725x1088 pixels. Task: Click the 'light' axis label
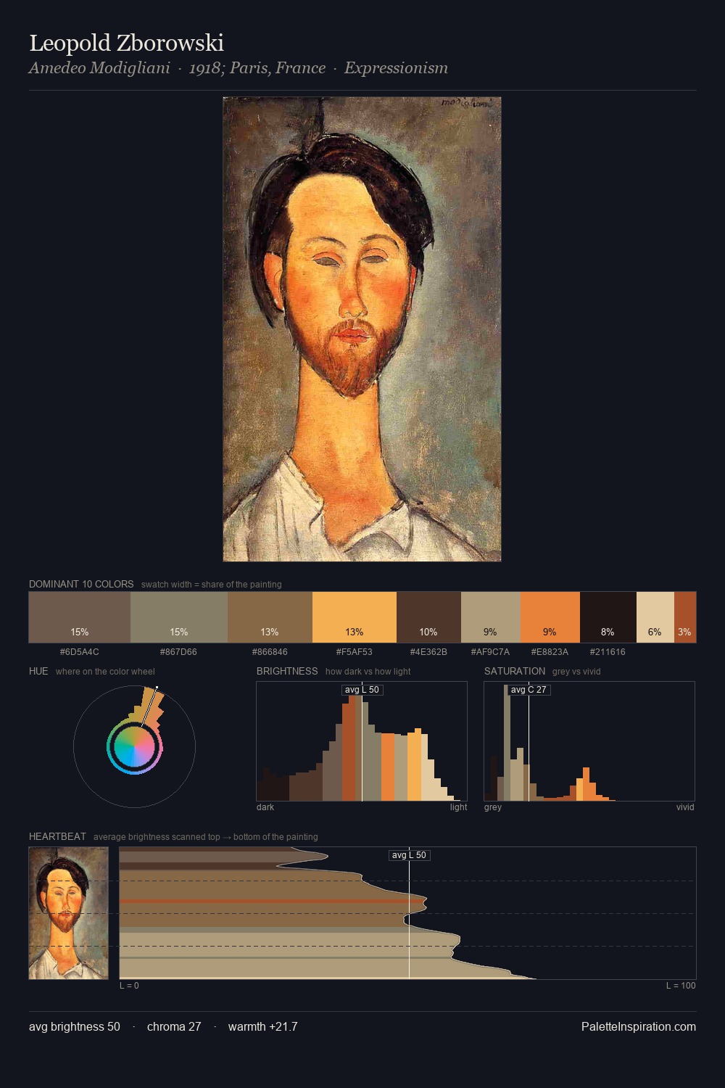pyautogui.click(x=458, y=807)
